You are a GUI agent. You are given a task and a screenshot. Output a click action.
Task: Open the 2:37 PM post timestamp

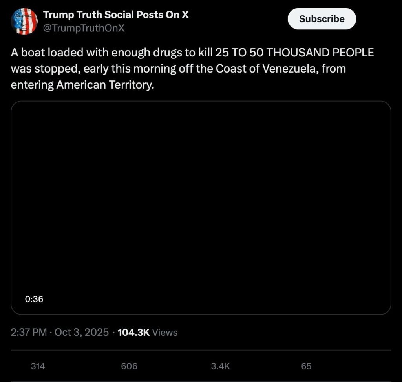pos(29,333)
